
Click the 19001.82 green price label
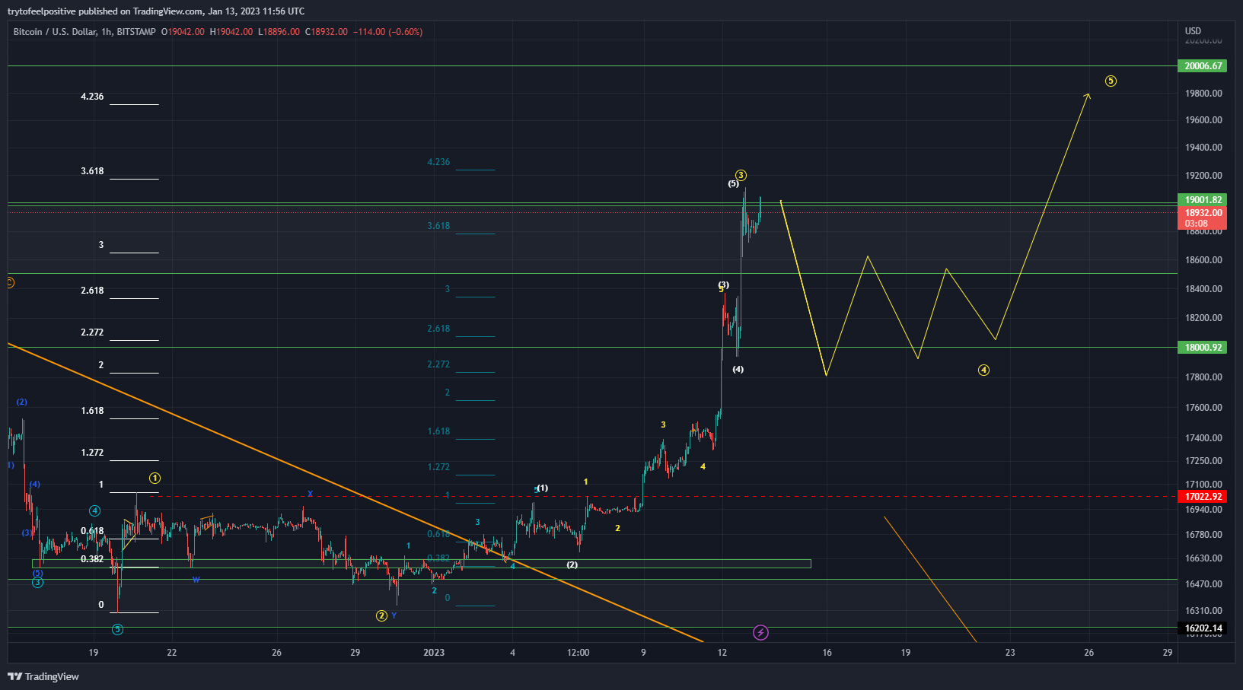1203,200
